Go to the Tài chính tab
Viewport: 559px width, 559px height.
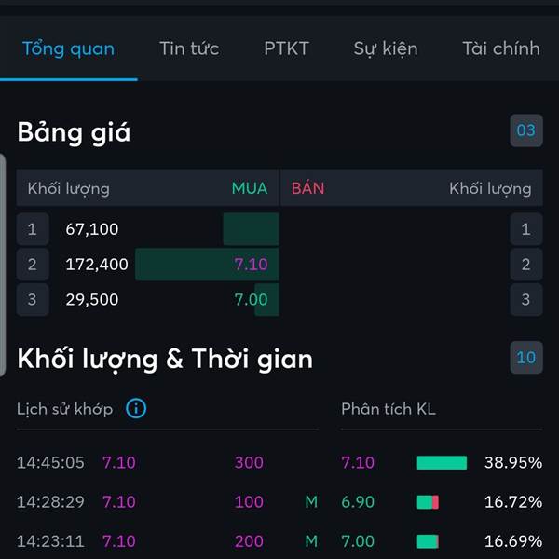point(501,48)
